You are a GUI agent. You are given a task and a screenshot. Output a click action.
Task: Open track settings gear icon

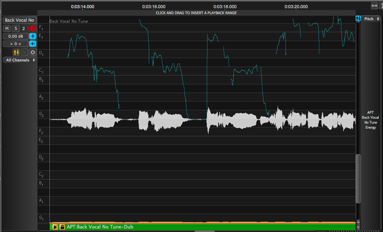[33, 52]
